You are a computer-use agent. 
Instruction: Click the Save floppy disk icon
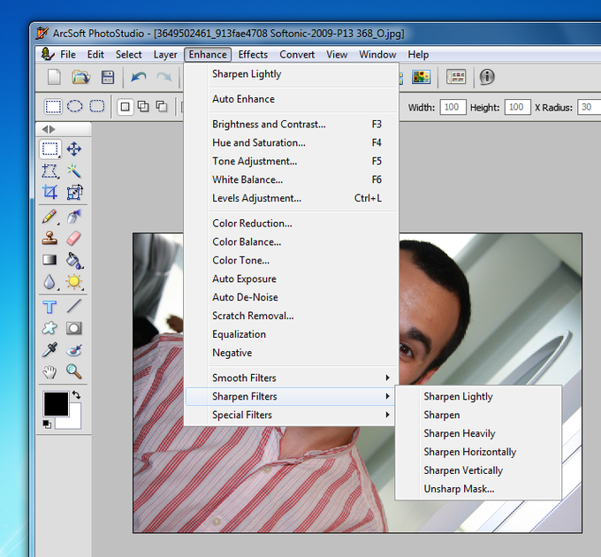[108, 78]
